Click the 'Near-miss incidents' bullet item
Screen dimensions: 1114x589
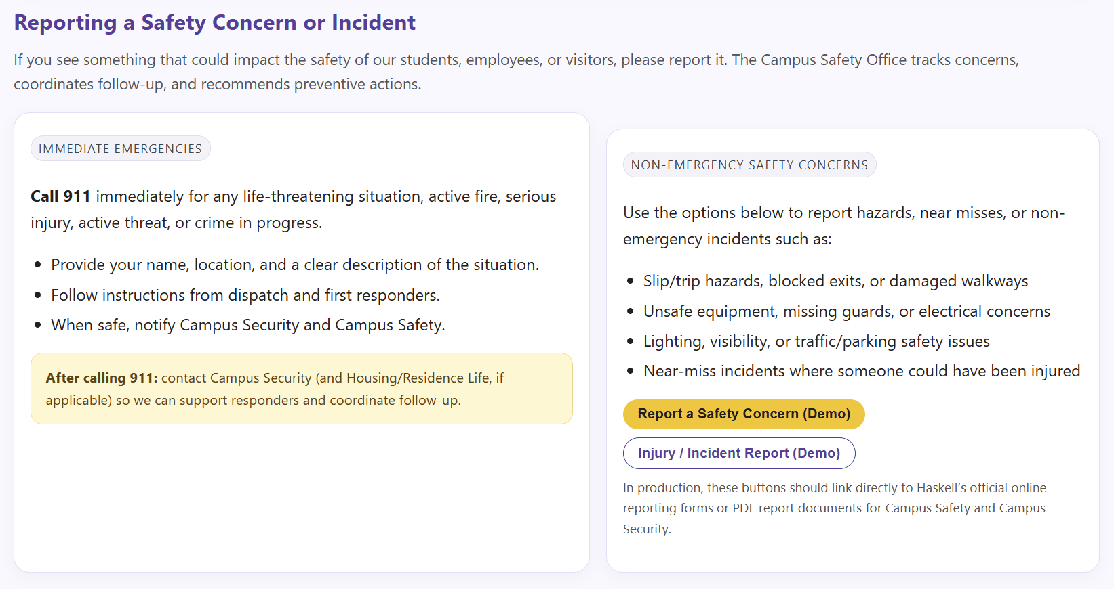tap(861, 371)
